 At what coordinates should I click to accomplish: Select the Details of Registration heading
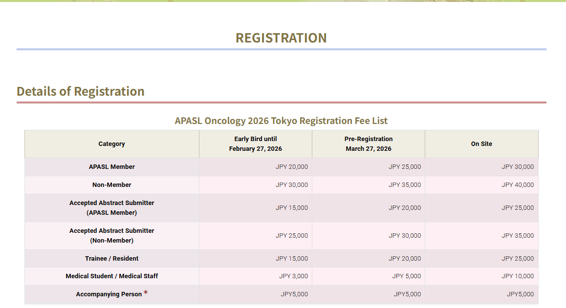click(81, 91)
